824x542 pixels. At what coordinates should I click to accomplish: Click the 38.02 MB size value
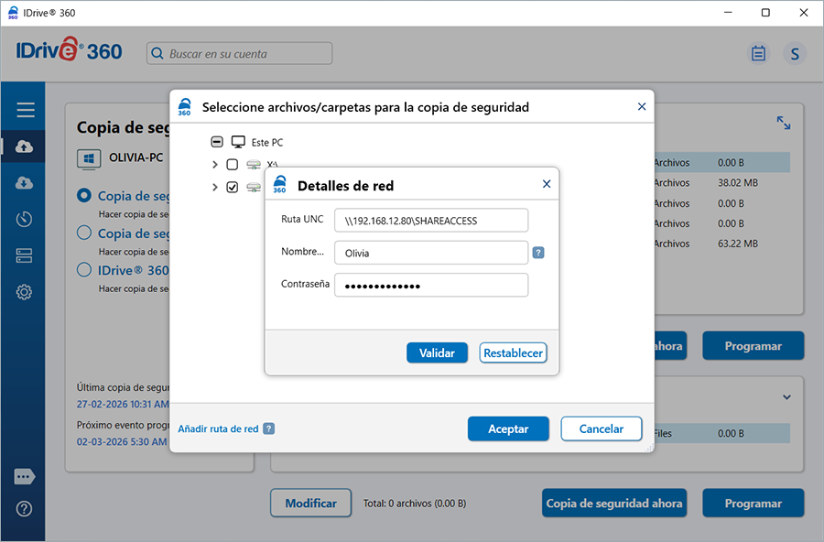tap(738, 183)
